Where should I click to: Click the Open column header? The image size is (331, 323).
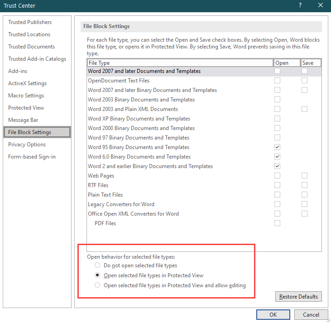click(x=287, y=63)
